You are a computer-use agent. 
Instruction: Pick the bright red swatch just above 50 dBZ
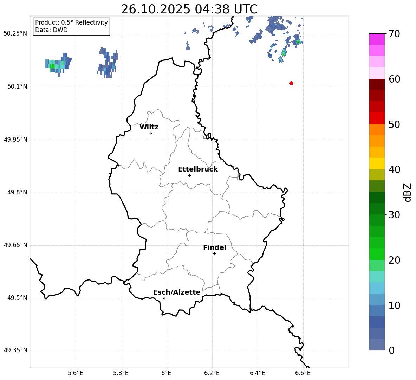[x=377, y=118]
